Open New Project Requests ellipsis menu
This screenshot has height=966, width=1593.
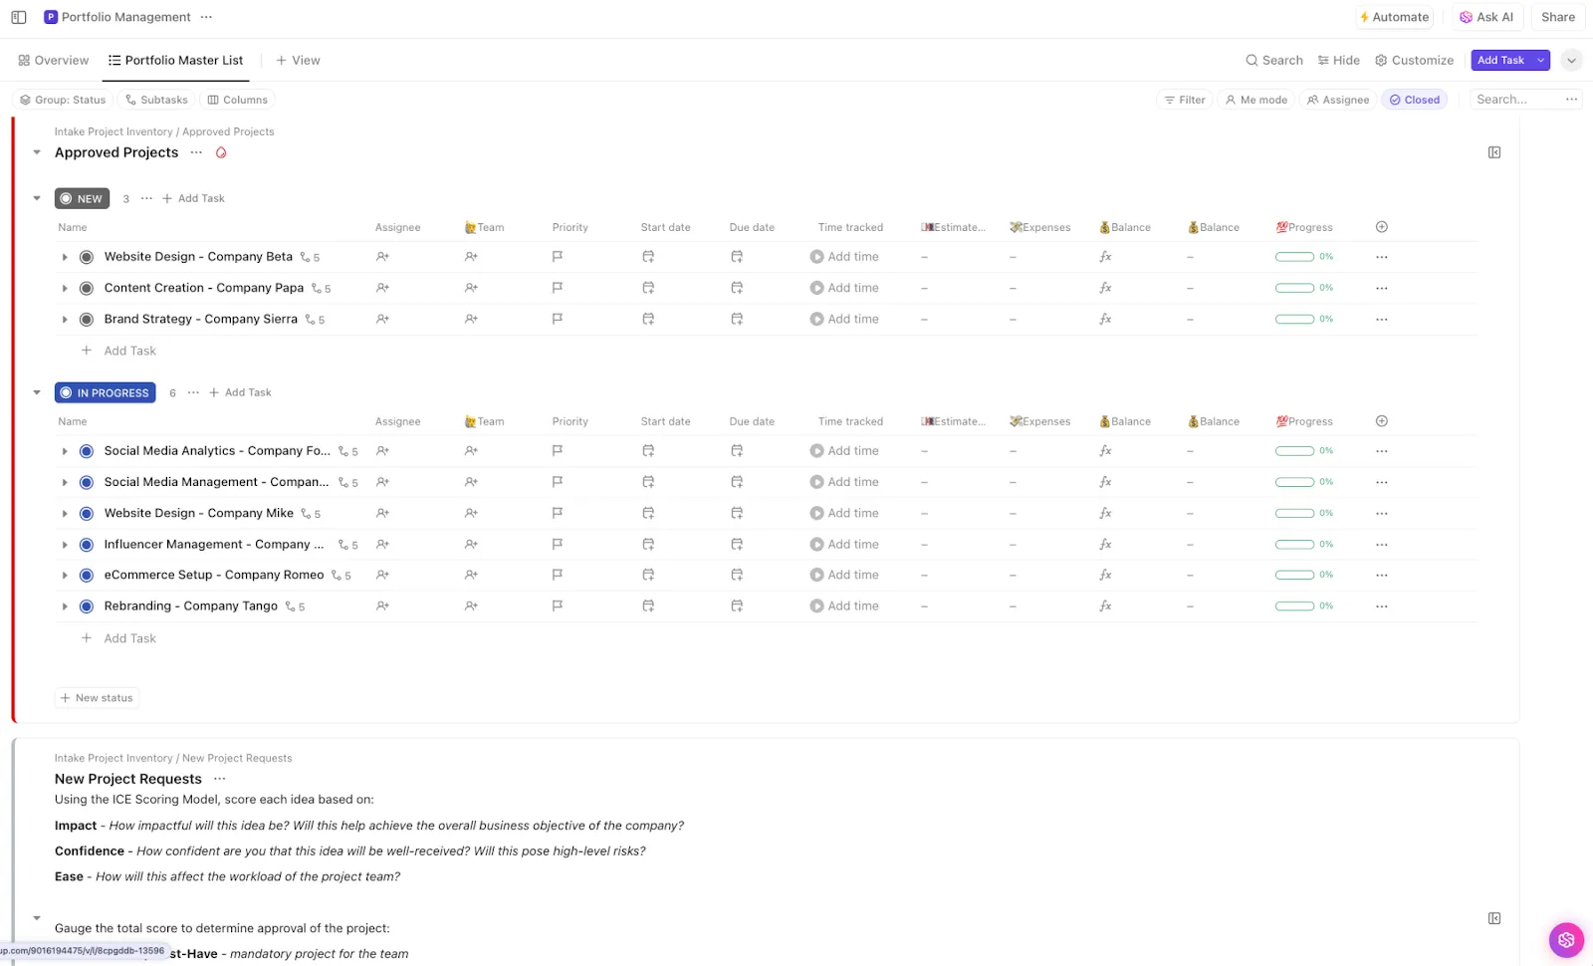(x=220, y=779)
